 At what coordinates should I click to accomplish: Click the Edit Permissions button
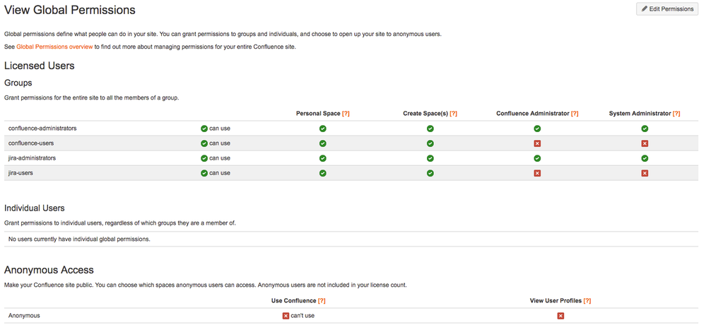667,9
